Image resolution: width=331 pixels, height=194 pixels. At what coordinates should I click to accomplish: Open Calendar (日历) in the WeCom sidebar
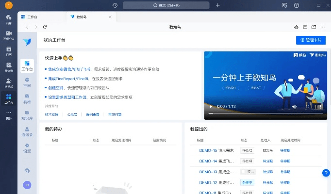coord(9,51)
